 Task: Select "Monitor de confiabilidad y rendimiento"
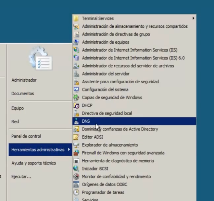click(116, 177)
